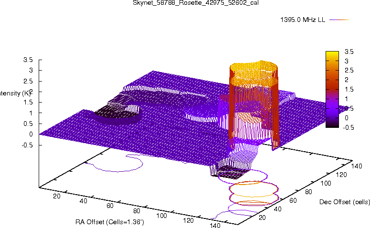Image resolution: width=370 pixels, height=228 pixels.
Task: Click the RA Offset (Cells=1.36') axis label
Action: click(x=110, y=222)
